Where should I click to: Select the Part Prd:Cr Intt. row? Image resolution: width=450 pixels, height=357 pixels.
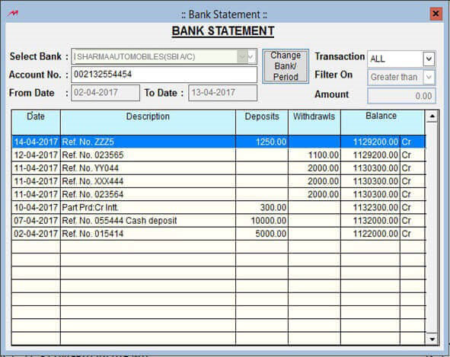point(219,207)
